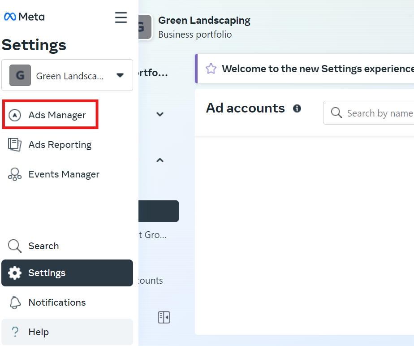Collapse the section with the up chevron
The width and height of the screenshot is (414, 346).
pyautogui.click(x=160, y=160)
